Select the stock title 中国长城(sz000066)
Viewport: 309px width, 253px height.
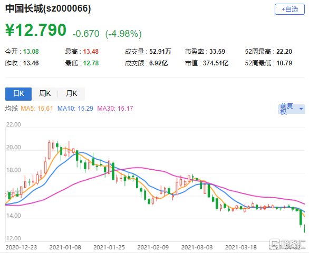[x=48, y=8]
